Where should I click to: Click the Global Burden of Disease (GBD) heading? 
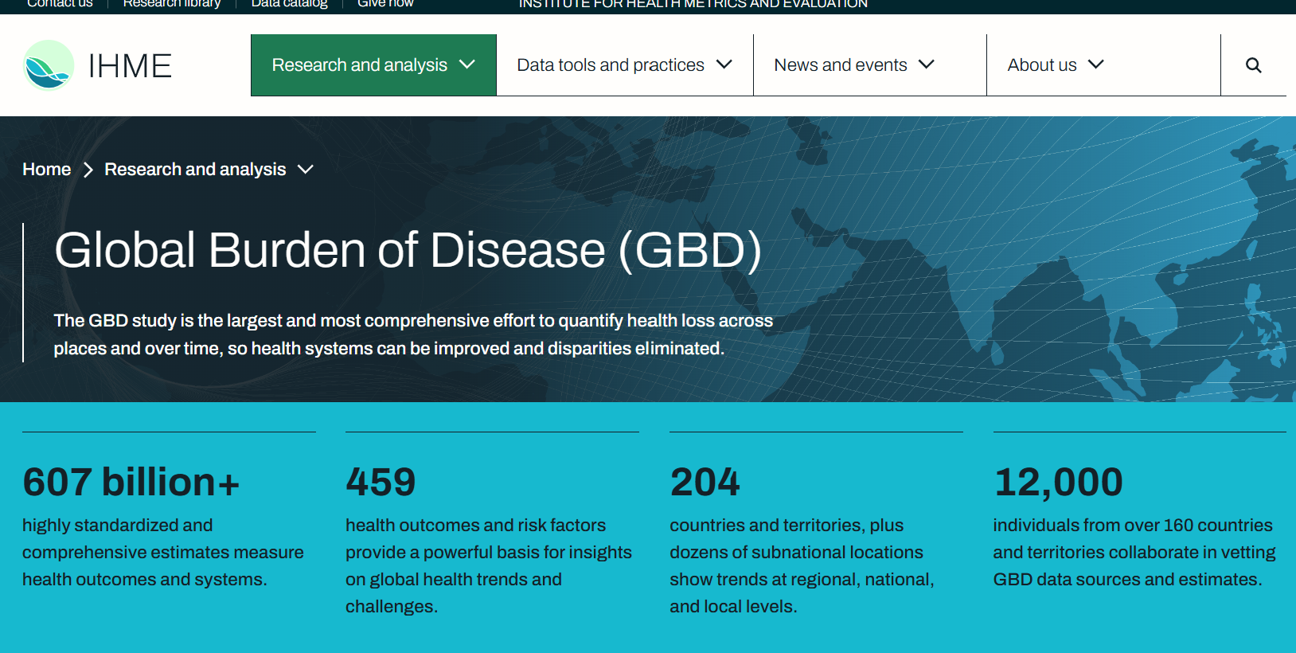[408, 251]
